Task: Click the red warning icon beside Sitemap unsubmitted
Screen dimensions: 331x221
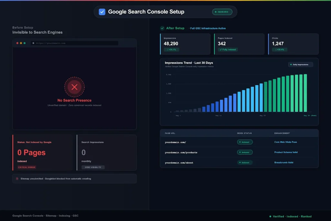Action: [17, 179]
